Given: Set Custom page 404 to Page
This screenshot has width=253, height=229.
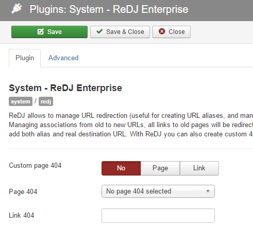Looking at the screenshot, I should (x=160, y=168).
